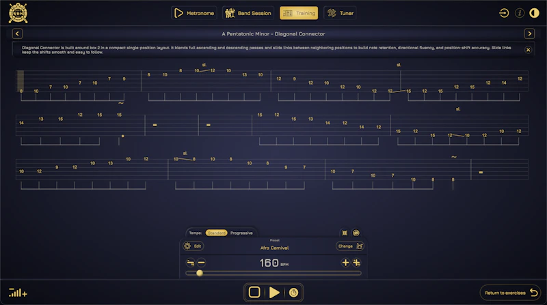Click the timer stopwatch icon
Viewport: 547px width, 305px height.
tap(293, 293)
